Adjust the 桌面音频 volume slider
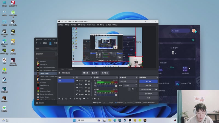Image resolution: width=219 pixels, height=123 pixels. [x=107, y=95]
